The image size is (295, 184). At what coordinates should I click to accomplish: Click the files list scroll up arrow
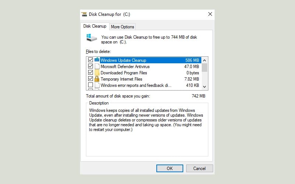click(205, 60)
